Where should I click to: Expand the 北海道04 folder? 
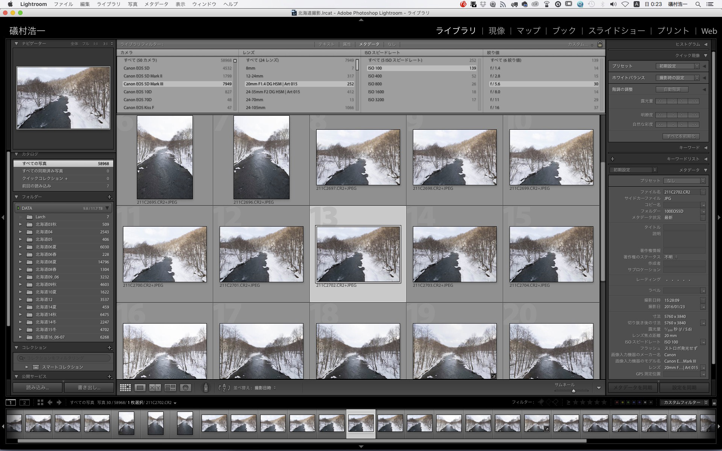[x=21, y=232]
